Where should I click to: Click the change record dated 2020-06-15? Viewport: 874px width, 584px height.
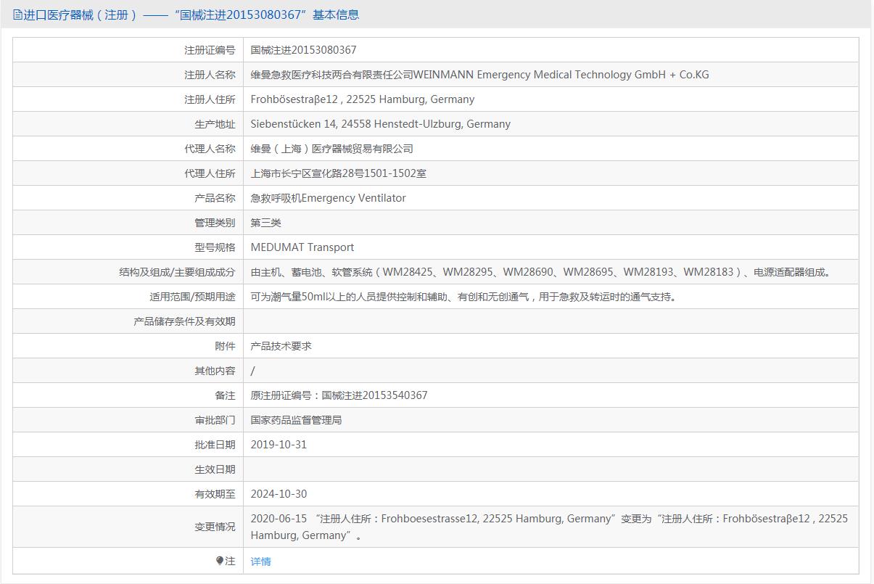549,527
